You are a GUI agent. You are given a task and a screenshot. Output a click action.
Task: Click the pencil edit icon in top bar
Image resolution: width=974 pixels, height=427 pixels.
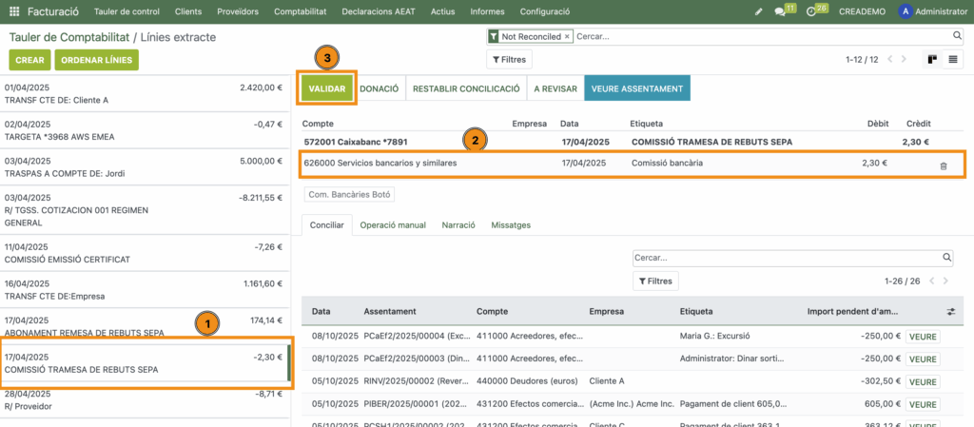(x=758, y=11)
